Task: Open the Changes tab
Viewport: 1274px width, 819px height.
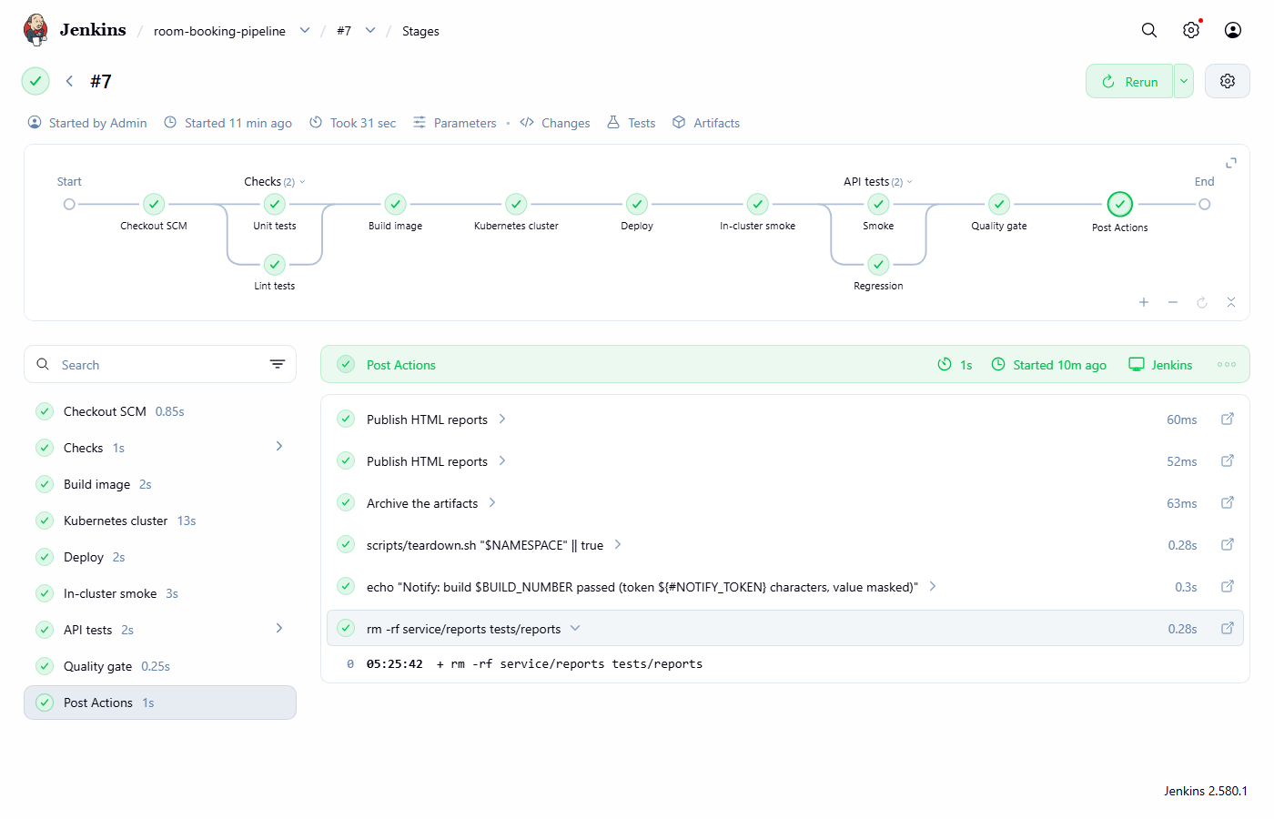Action: [x=555, y=123]
